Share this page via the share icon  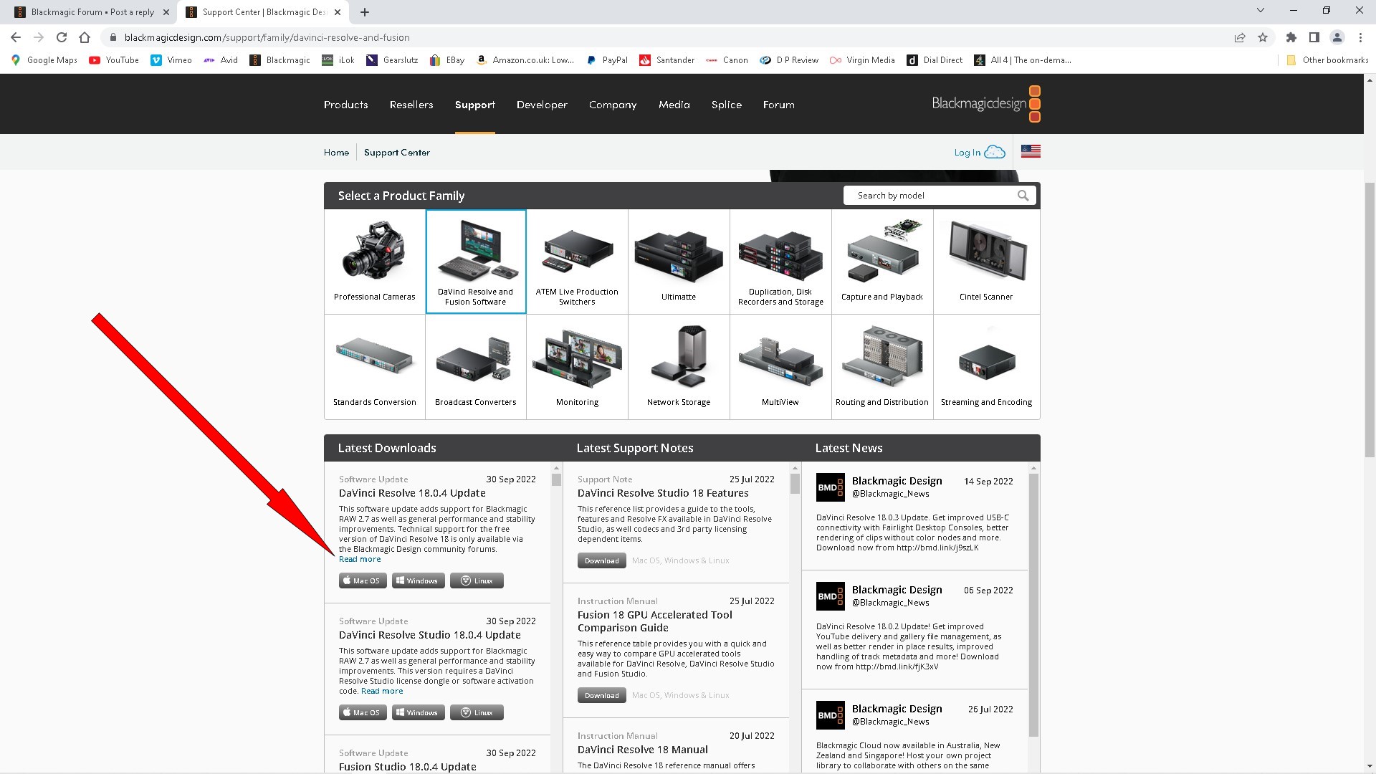pos(1240,37)
